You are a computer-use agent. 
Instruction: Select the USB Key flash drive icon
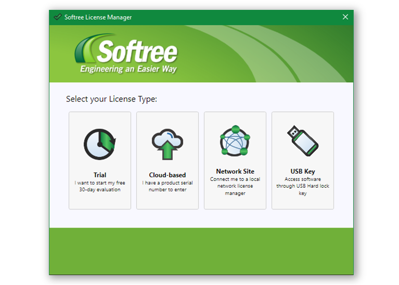[x=303, y=140]
